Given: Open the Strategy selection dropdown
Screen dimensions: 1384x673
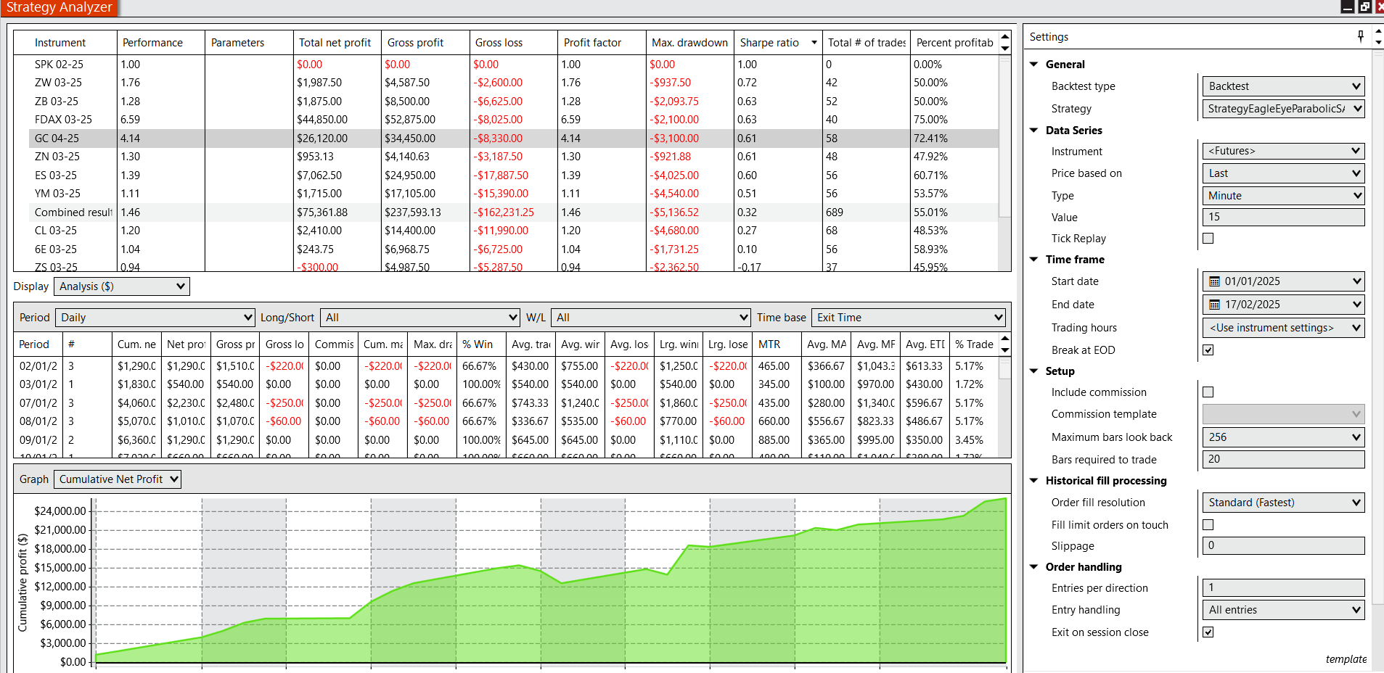Looking at the screenshot, I should [x=1282, y=109].
